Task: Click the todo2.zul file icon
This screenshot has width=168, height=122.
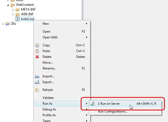Action: (x=18, y=19)
